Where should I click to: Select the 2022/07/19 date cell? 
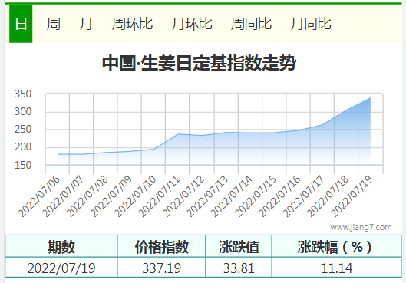61,268
